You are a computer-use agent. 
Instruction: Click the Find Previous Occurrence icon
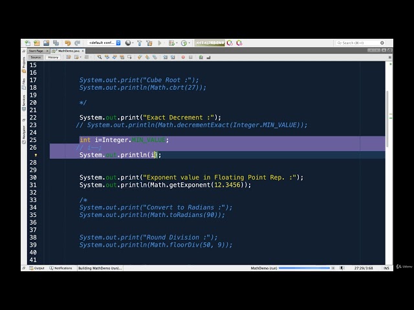(x=107, y=57)
